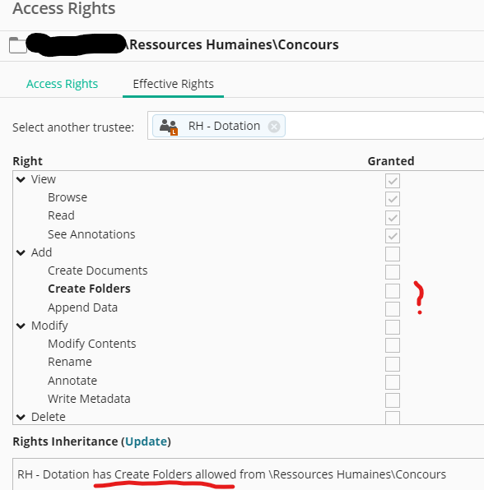
Task: Toggle the Append Data checkbox
Action: pos(393,309)
